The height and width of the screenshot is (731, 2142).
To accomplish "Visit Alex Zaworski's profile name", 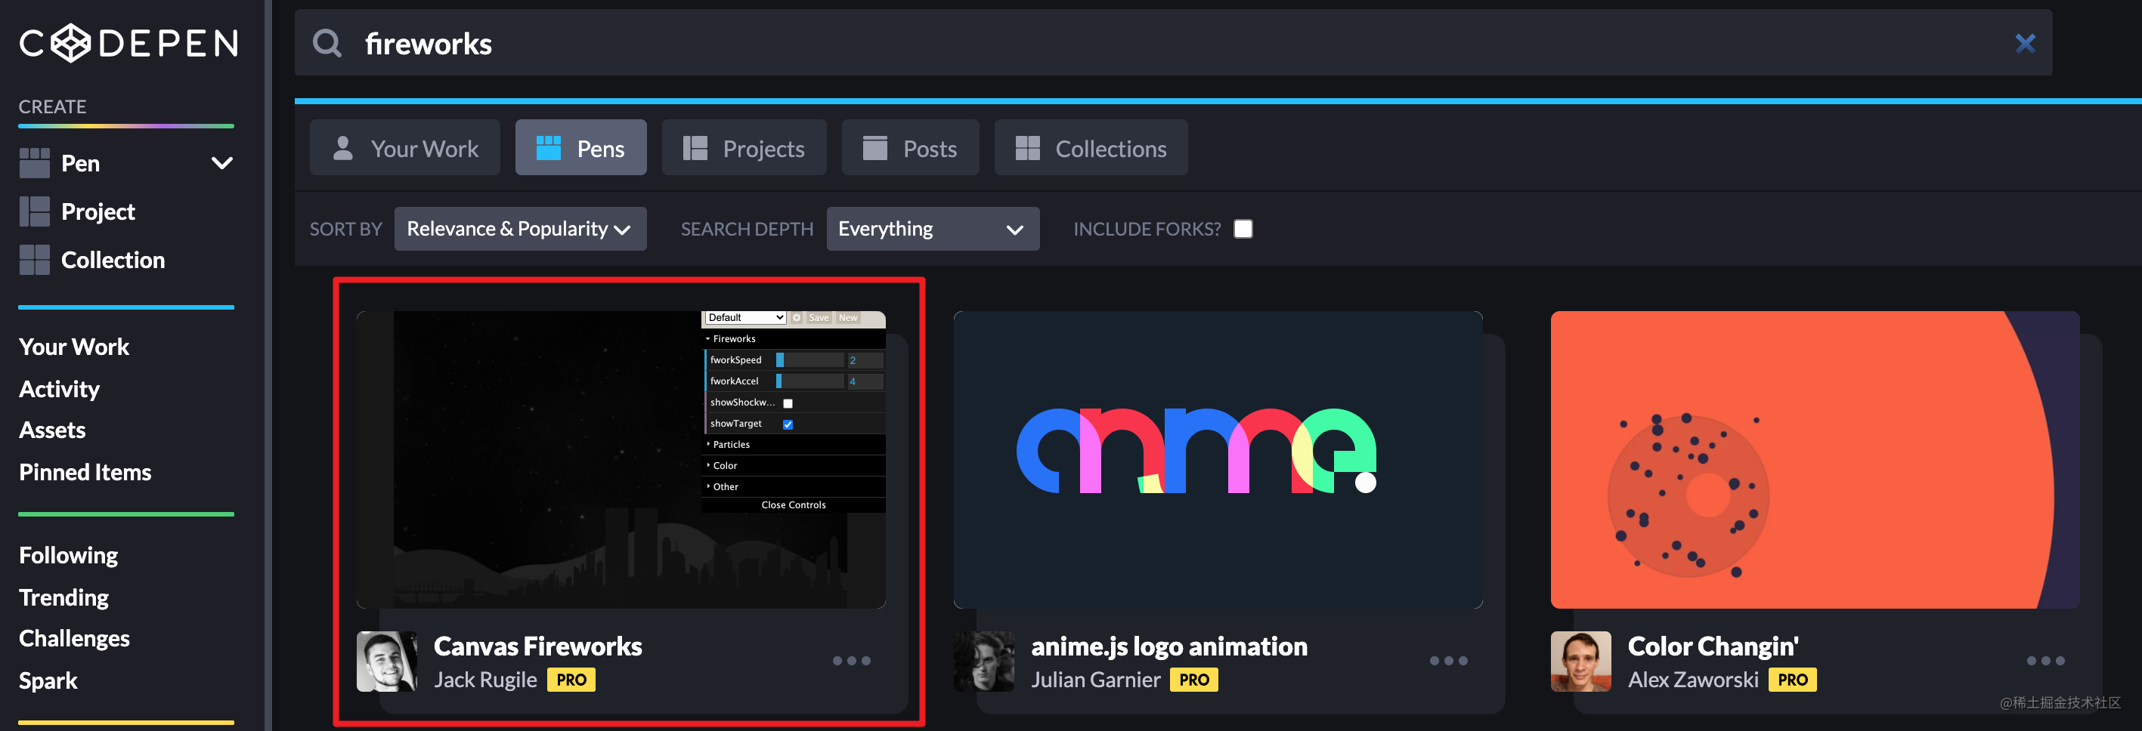I will (x=1692, y=680).
